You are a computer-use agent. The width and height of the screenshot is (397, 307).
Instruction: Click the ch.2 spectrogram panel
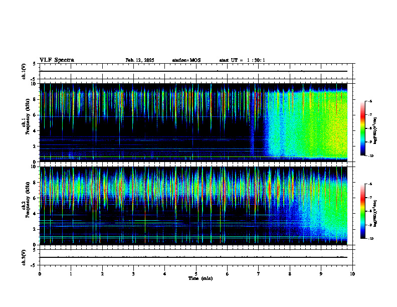click(x=193, y=206)
